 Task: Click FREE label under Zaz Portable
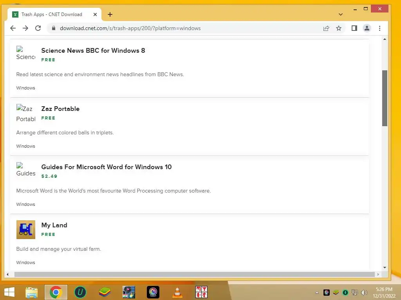48,118
